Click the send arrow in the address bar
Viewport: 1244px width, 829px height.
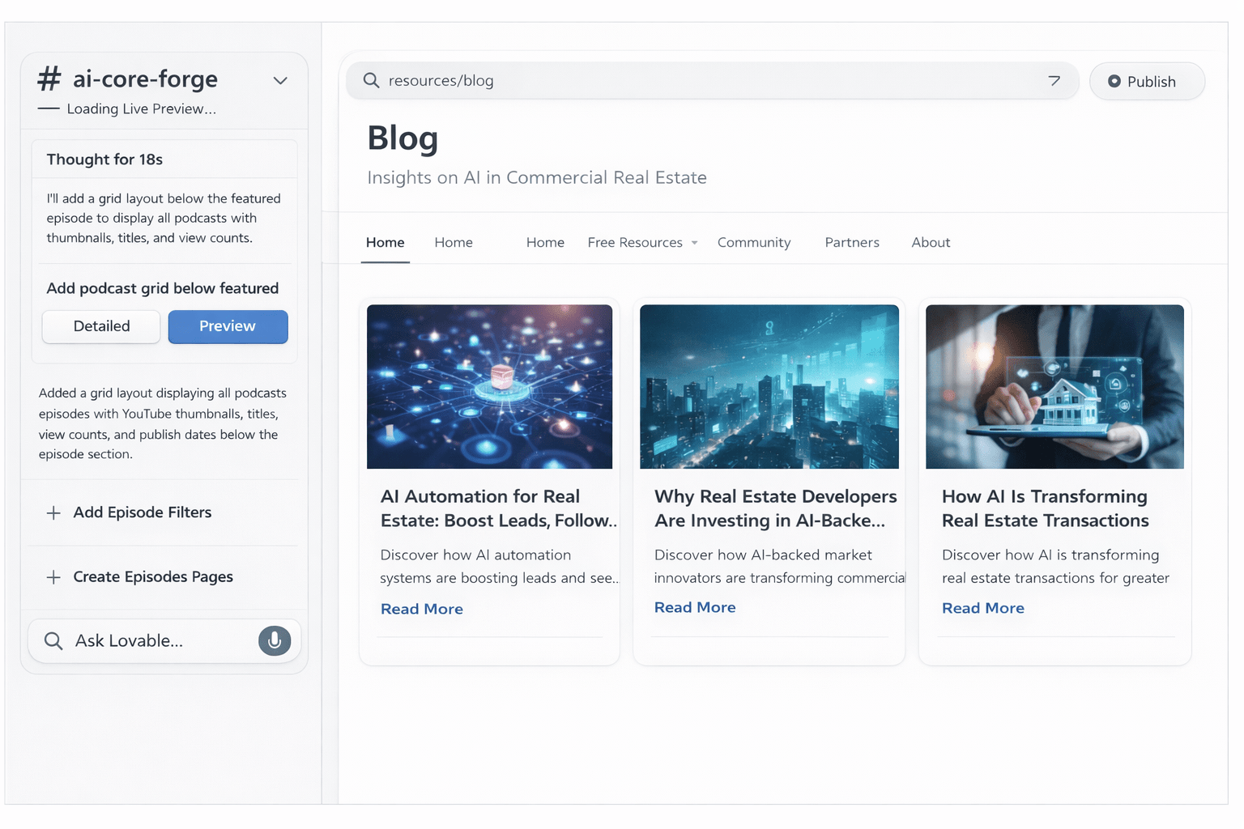1054,80
